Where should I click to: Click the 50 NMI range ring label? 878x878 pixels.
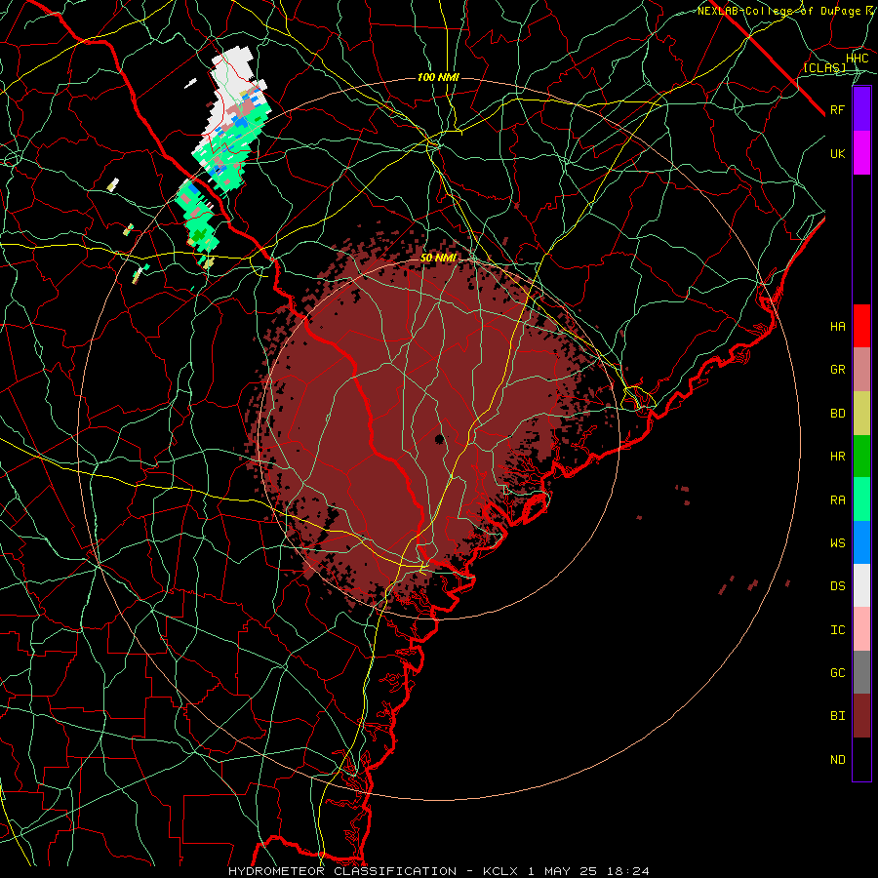click(x=438, y=258)
